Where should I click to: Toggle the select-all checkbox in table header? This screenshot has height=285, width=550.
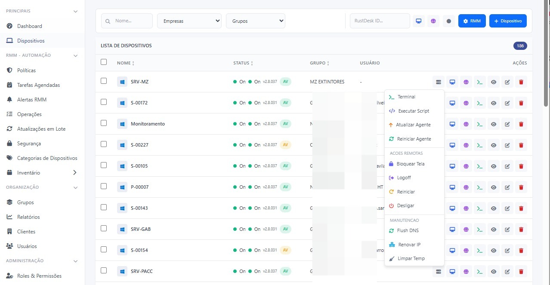pyautogui.click(x=104, y=62)
